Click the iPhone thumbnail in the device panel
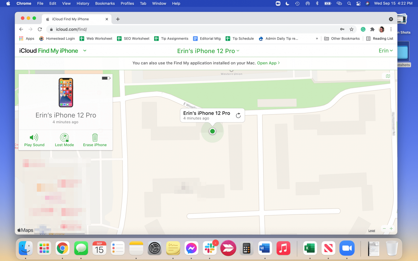The image size is (418, 261). click(x=66, y=93)
